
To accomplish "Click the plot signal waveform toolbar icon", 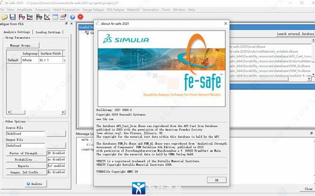I will tap(21, 17).
